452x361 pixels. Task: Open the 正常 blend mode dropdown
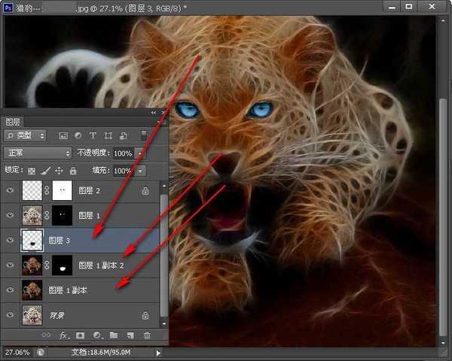(x=36, y=153)
